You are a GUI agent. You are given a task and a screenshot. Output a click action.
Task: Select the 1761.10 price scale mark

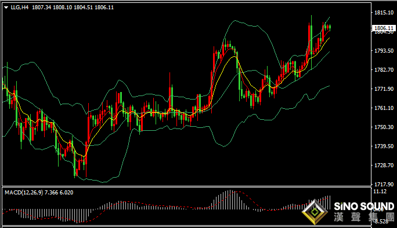(x=384, y=108)
